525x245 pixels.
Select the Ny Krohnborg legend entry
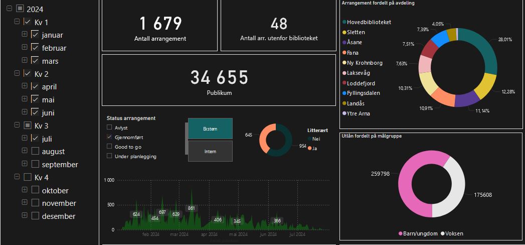coord(362,63)
